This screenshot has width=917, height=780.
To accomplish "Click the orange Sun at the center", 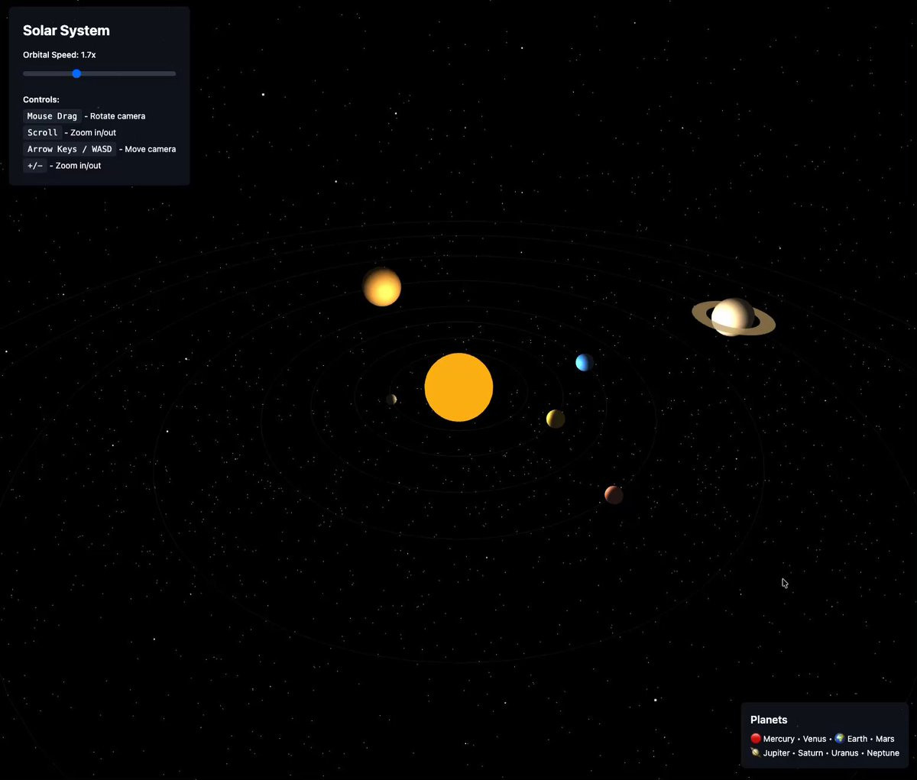I will (458, 387).
